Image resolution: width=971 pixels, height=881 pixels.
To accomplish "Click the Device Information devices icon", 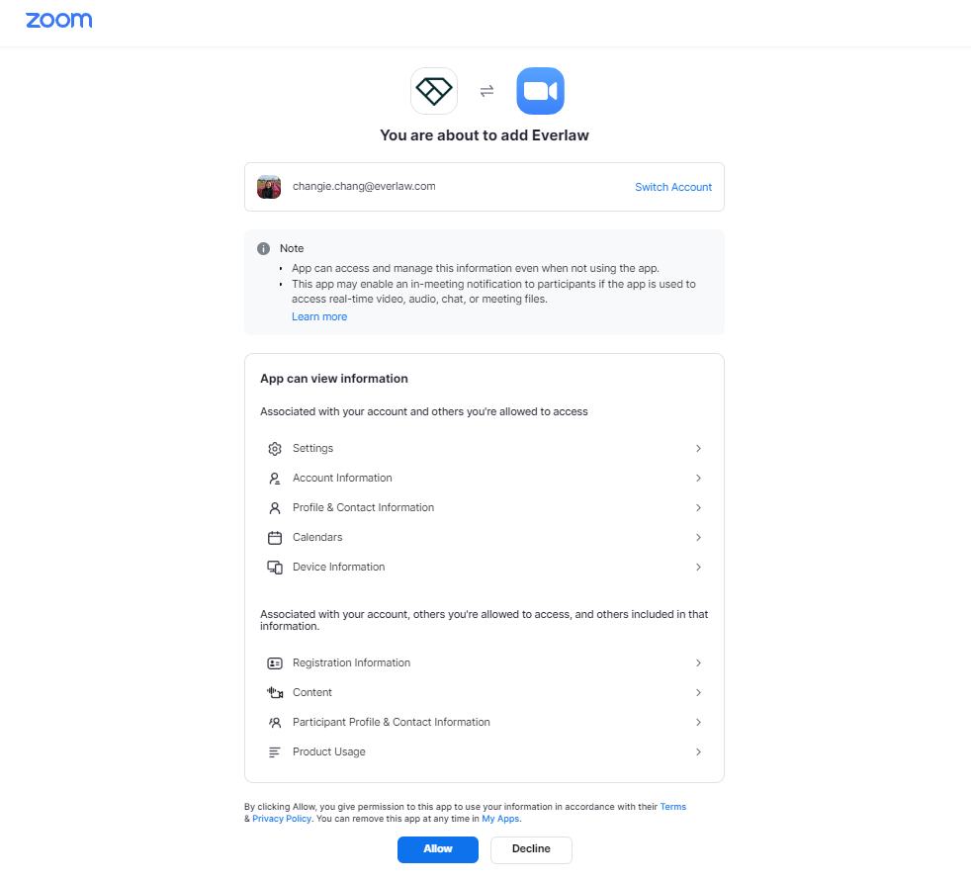I will 274,568.
